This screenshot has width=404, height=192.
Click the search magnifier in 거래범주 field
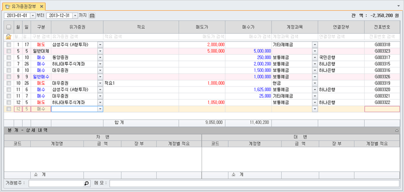point(87,183)
